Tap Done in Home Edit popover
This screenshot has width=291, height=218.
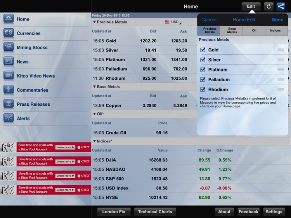277,20
